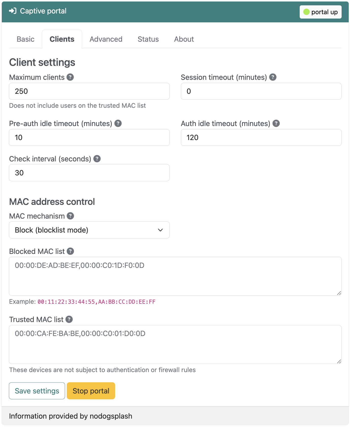Click help icon next to Blocked MAC list
351x427 pixels.
70,251
